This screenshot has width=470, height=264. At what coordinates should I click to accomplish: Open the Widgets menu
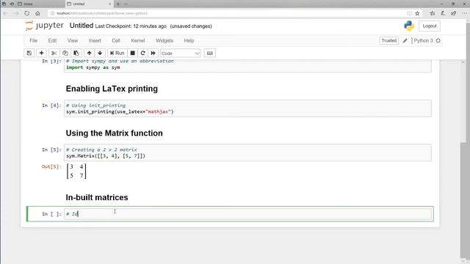coord(164,40)
